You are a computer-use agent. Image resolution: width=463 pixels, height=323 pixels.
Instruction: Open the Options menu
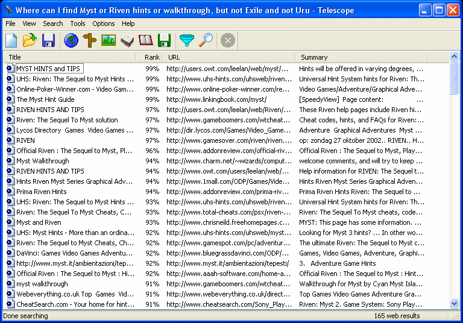pyautogui.click(x=103, y=24)
